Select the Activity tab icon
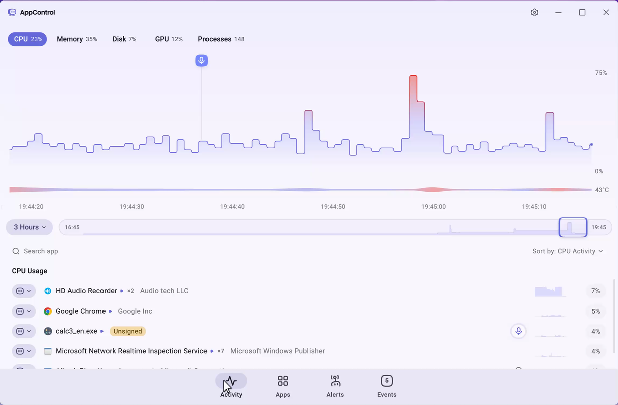 (x=231, y=382)
